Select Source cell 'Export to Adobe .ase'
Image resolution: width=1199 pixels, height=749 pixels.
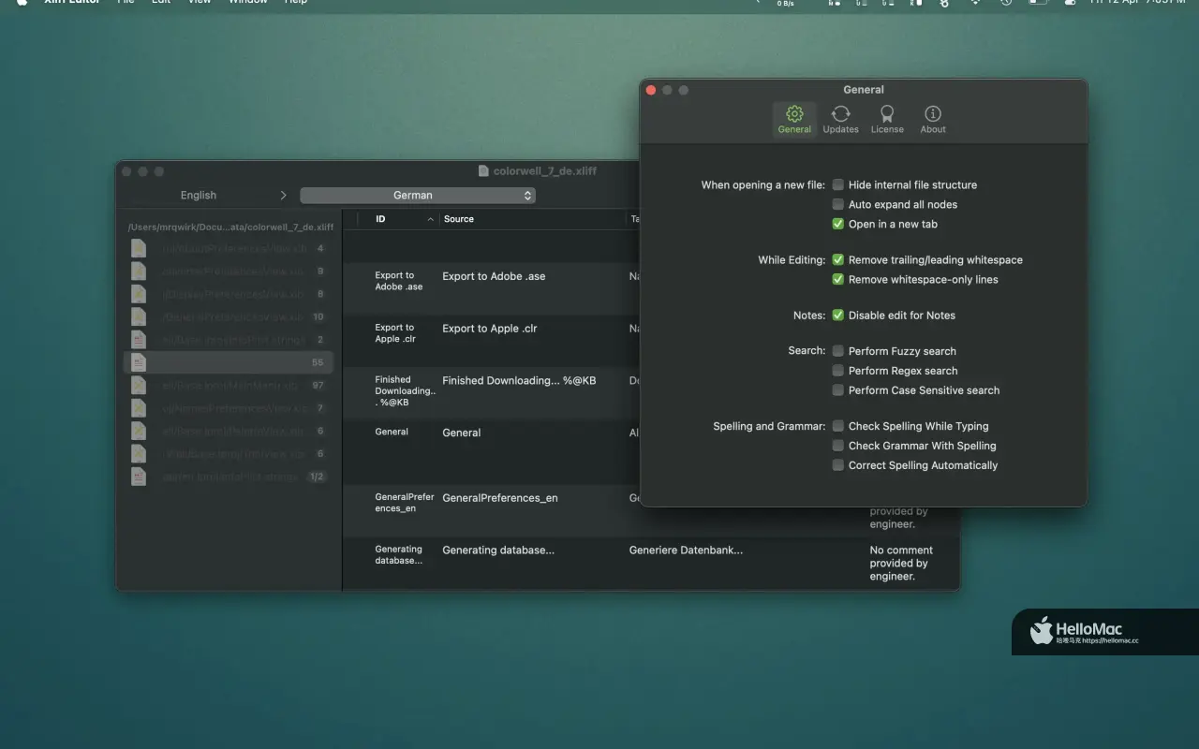tap(494, 276)
